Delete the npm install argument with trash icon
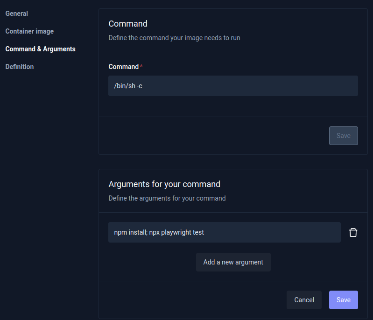 tap(353, 232)
